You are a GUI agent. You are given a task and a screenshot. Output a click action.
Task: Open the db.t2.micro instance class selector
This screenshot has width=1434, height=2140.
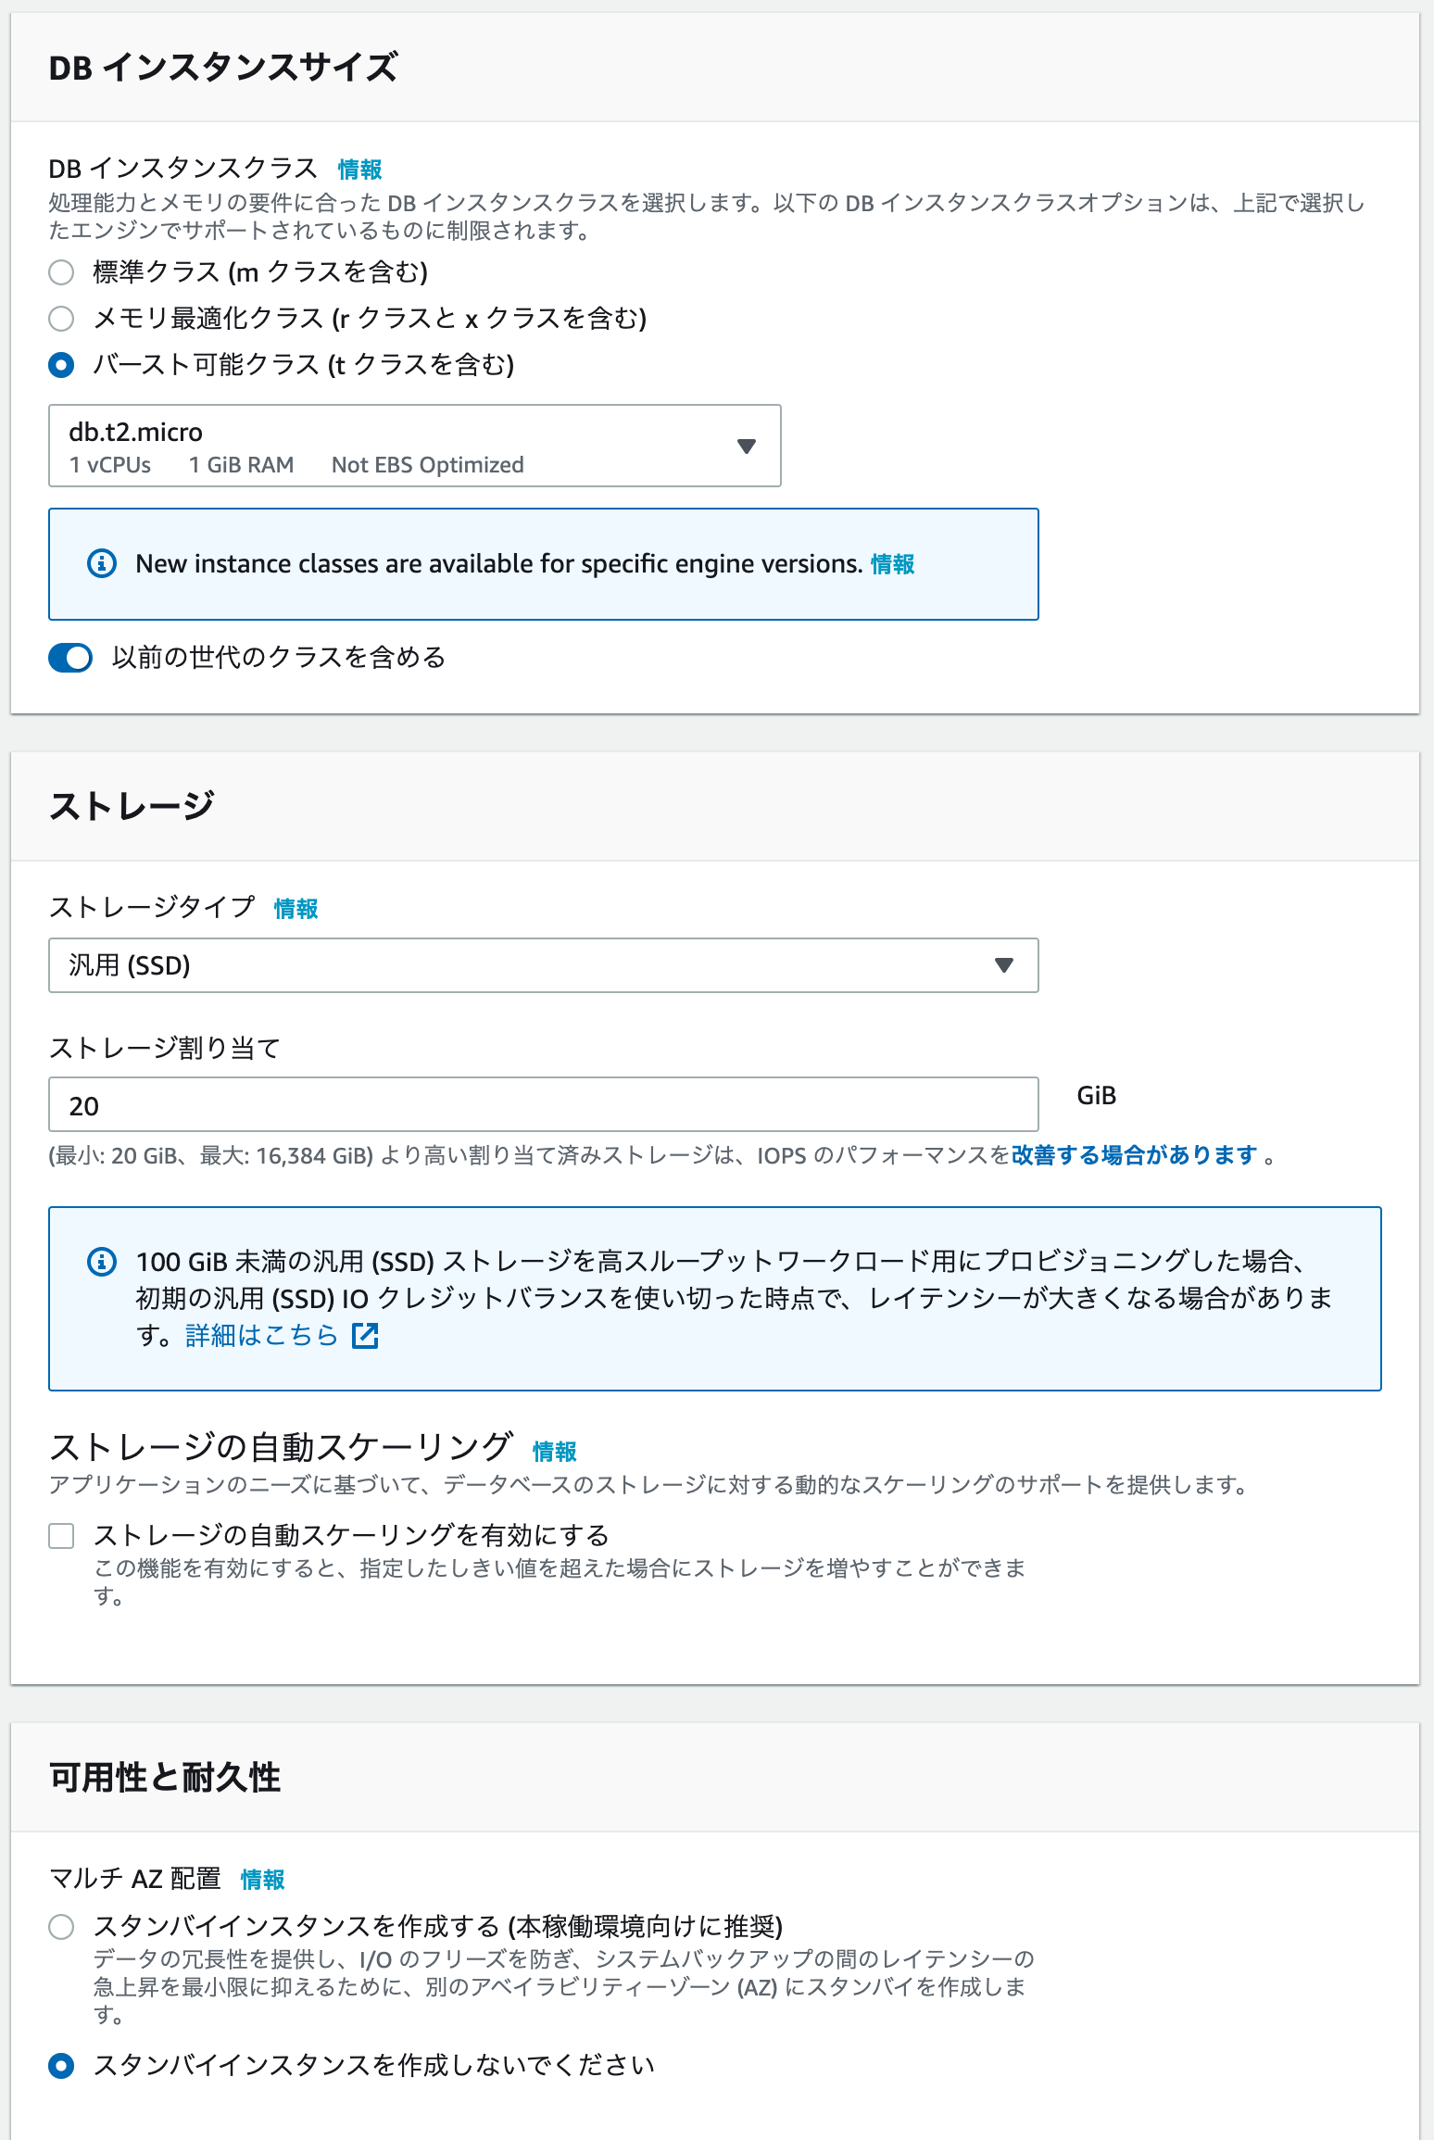414,446
